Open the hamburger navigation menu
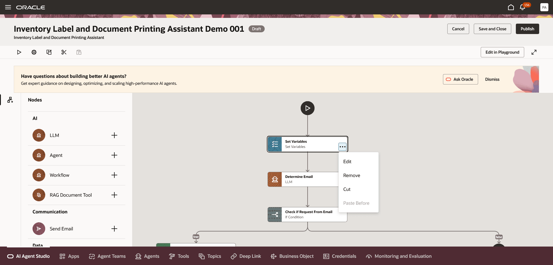Screen dimensions: 553x265 (8, 7)
